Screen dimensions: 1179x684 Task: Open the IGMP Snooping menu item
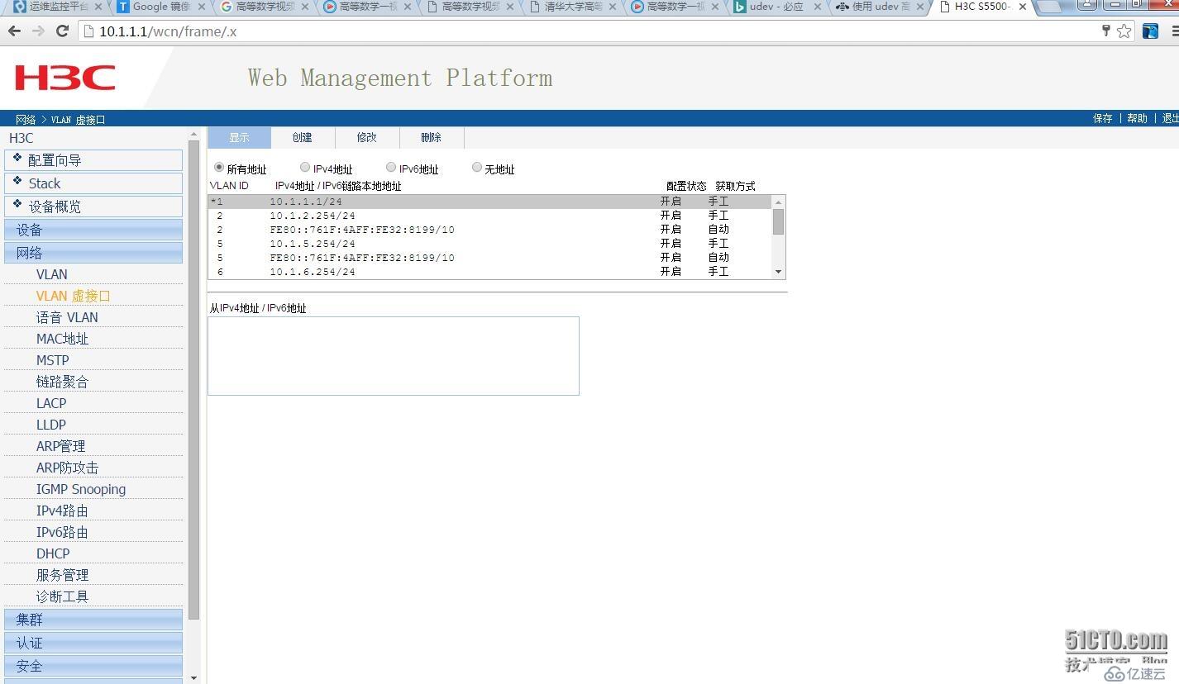click(x=81, y=489)
